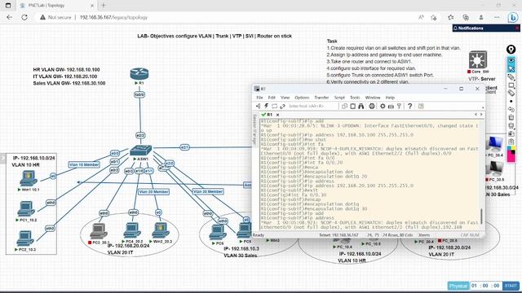Image resolution: width=522 pixels, height=293 pixels.
Task: Click the Vlan 10 Member label
Action: pyautogui.click(x=84, y=164)
